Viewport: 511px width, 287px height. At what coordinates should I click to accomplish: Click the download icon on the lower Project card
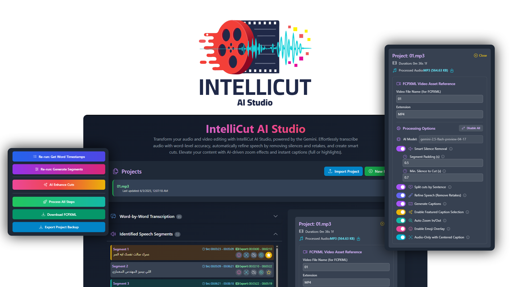coord(358,239)
